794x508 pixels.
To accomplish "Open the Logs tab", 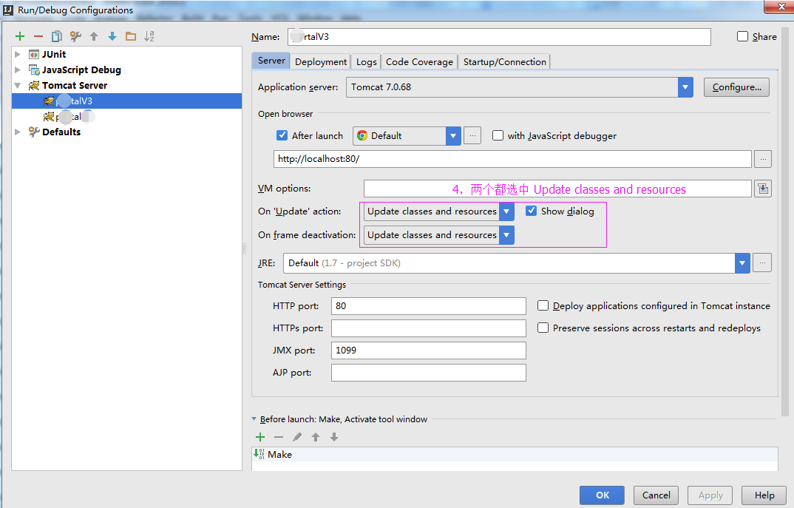I will [x=366, y=62].
